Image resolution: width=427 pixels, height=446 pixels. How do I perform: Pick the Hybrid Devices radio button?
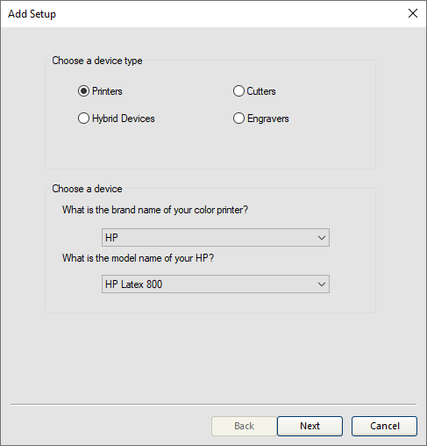(83, 119)
